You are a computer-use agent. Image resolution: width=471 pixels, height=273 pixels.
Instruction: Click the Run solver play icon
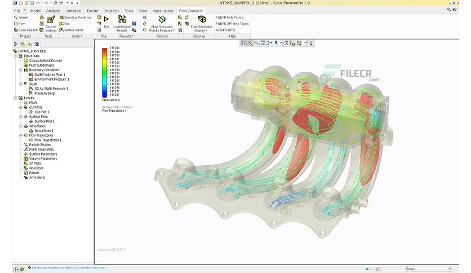tap(106, 19)
